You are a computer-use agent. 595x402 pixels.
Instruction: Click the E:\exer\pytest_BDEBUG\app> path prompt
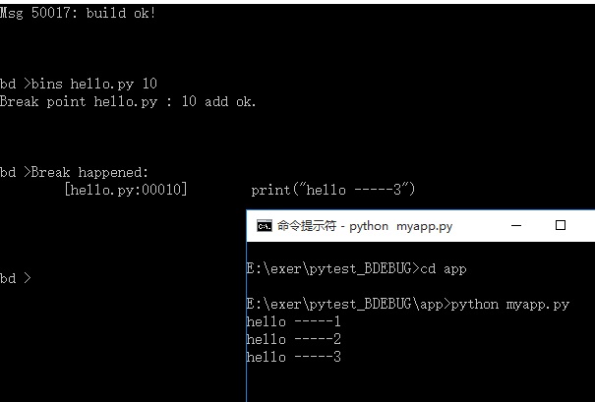(x=348, y=304)
